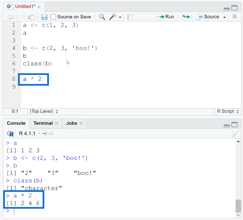This screenshot has height=220, width=243.
Task: Close the Untitled1 file tab
Action: (39, 7)
